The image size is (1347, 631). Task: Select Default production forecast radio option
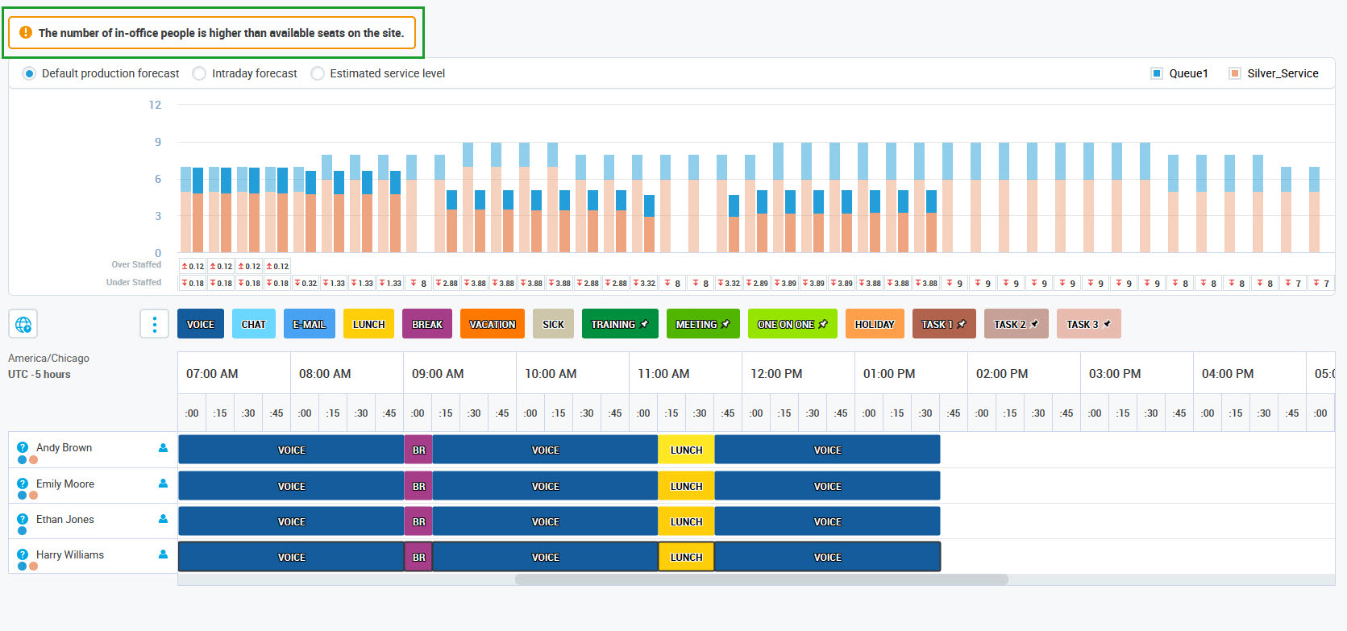29,73
